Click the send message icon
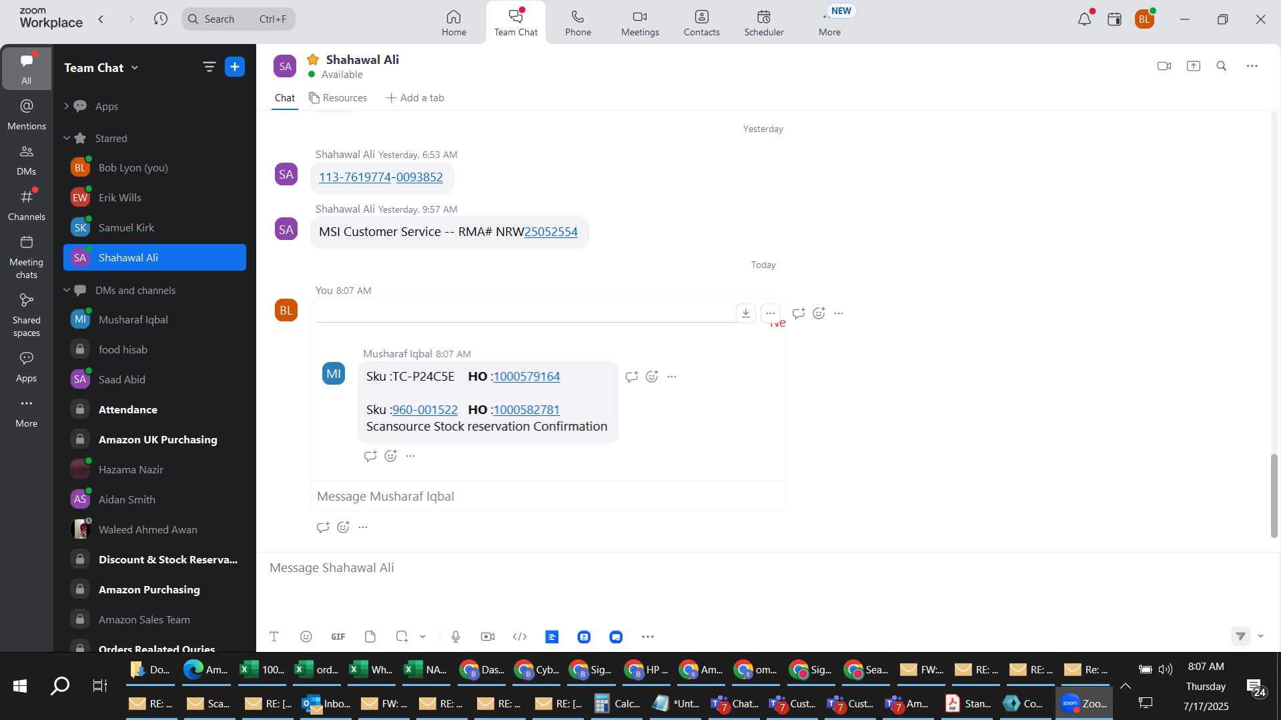The height and width of the screenshot is (720, 1281). 1240,636
